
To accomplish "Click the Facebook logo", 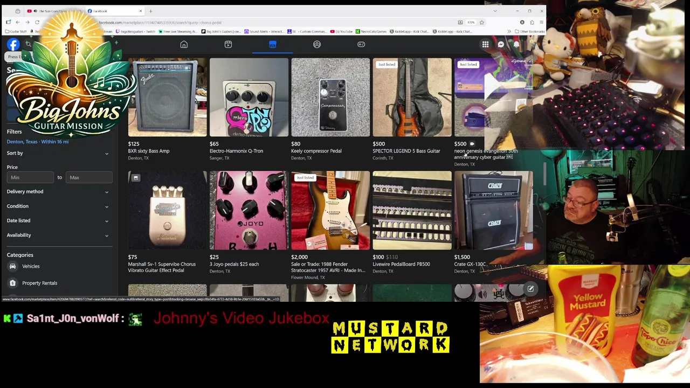I will pos(13,45).
